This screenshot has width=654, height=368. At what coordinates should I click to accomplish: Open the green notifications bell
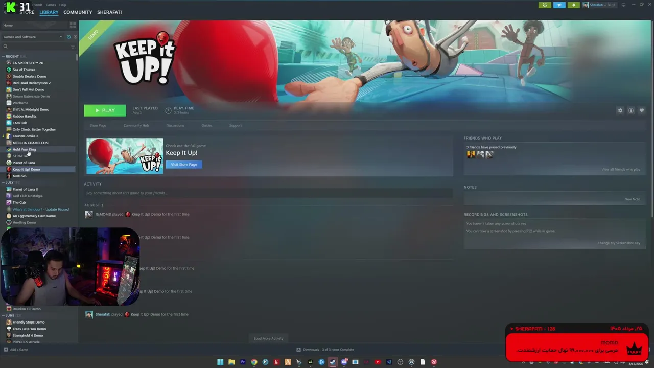[574, 5]
